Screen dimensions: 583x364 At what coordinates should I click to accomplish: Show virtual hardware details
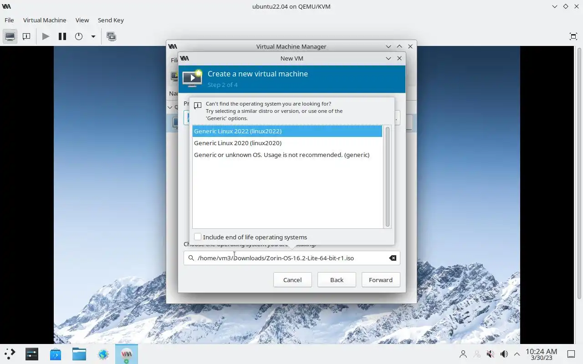tap(26, 36)
